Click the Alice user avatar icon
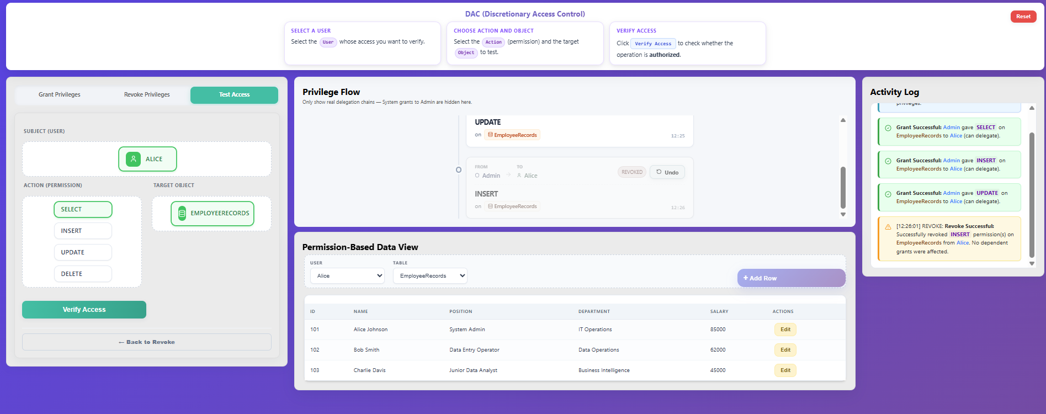Viewport: 1046px width, 414px height. [133, 159]
